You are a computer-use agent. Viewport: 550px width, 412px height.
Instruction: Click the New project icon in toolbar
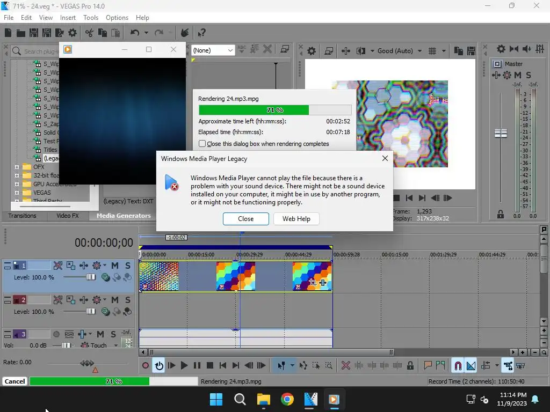(x=8, y=33)
